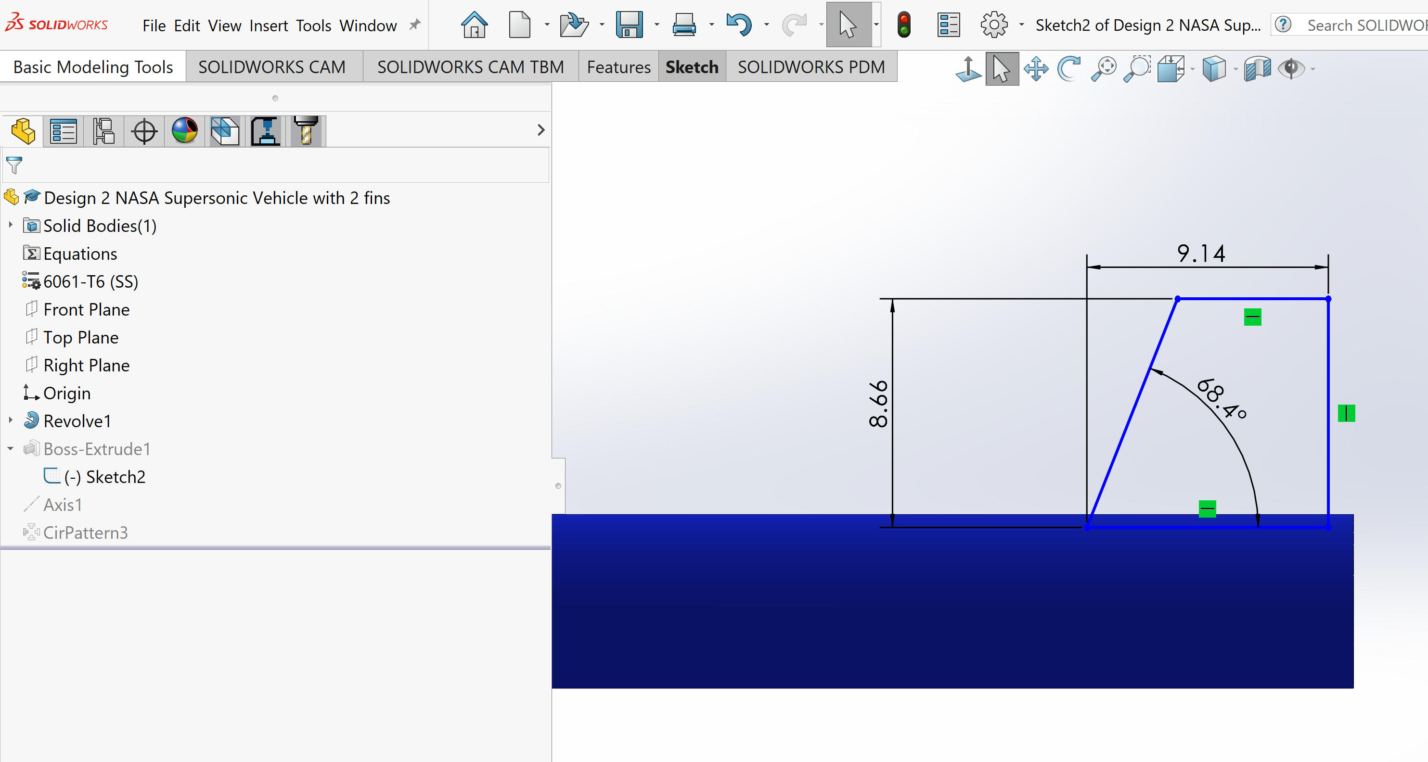Open the Edit menu

tap(187, 25)
